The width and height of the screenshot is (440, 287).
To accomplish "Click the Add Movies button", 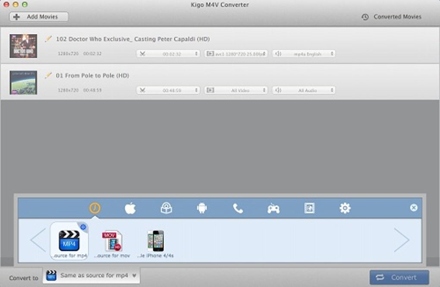I will point(39,17).
